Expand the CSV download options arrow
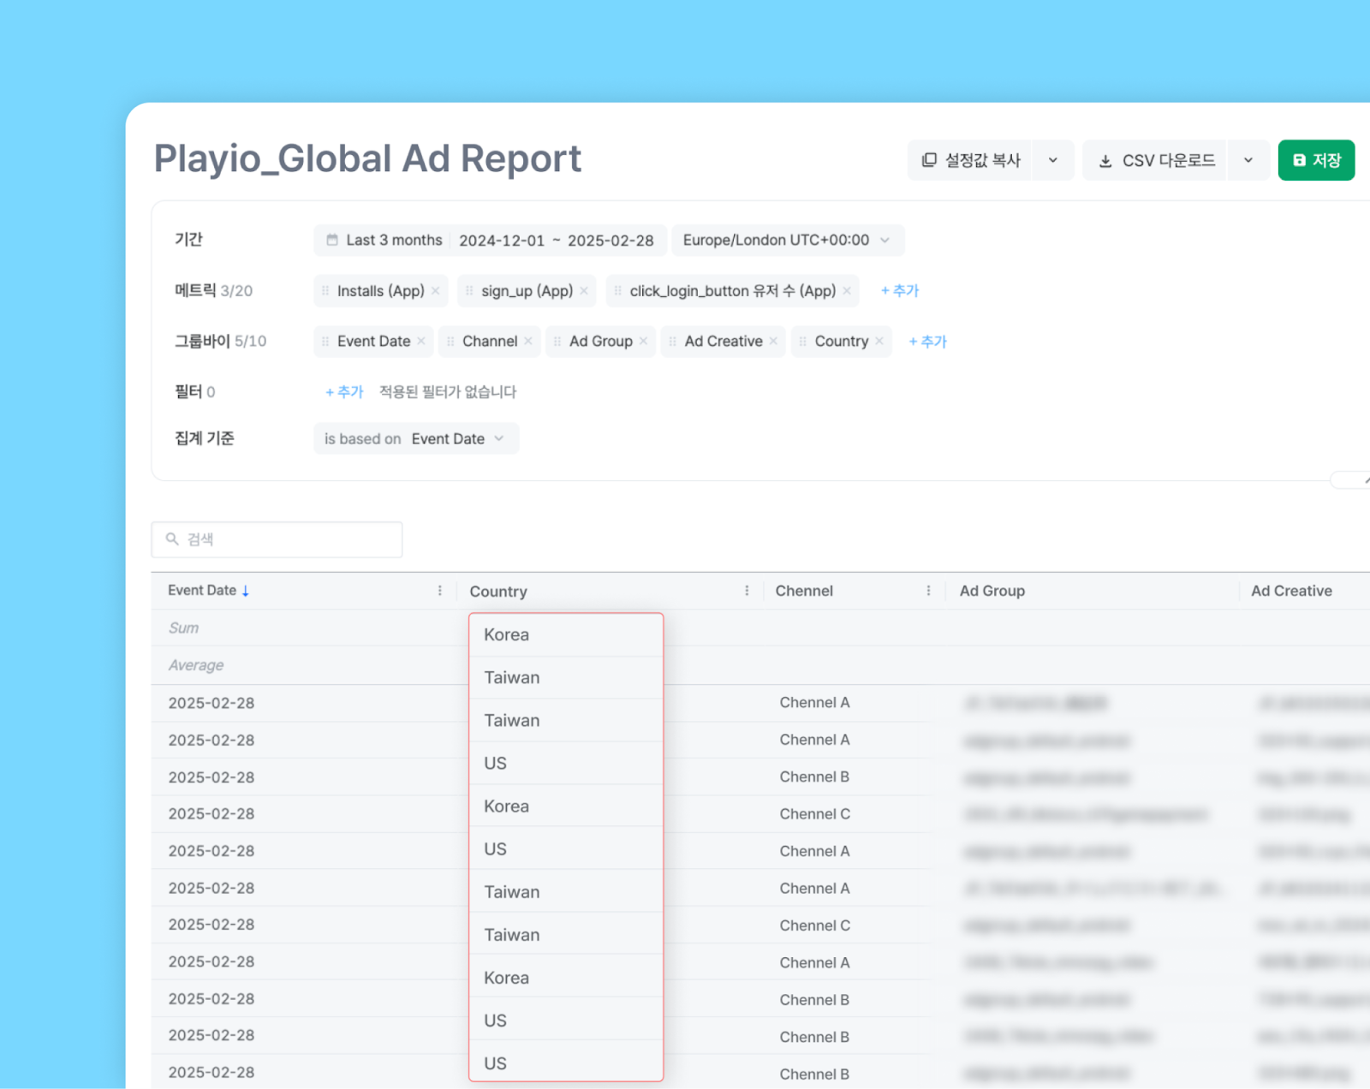 (x=1248, y=160)
